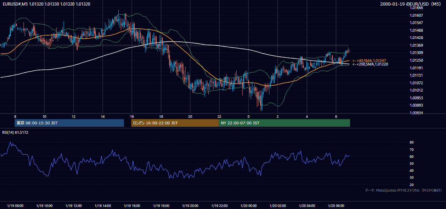Click the RSI(14) 61.5172 indicator label
446x209 pixels.
tap(15, 132)
